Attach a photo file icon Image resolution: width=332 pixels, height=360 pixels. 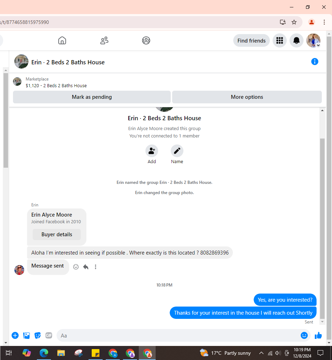pyautogui.click(x=27, y=335)
